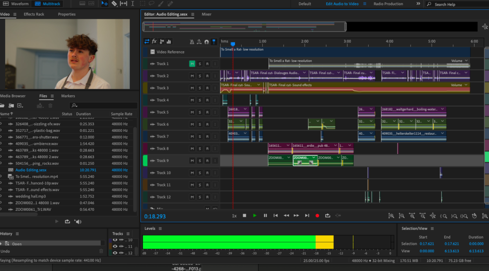Arm Track 6 for recording

[x=207, y=124]
